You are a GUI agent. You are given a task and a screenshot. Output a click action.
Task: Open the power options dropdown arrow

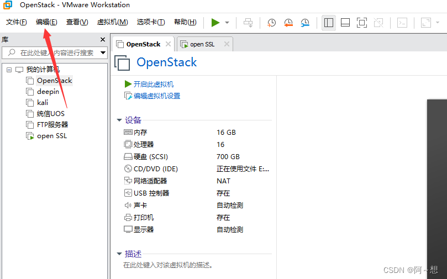coord(227,23)
